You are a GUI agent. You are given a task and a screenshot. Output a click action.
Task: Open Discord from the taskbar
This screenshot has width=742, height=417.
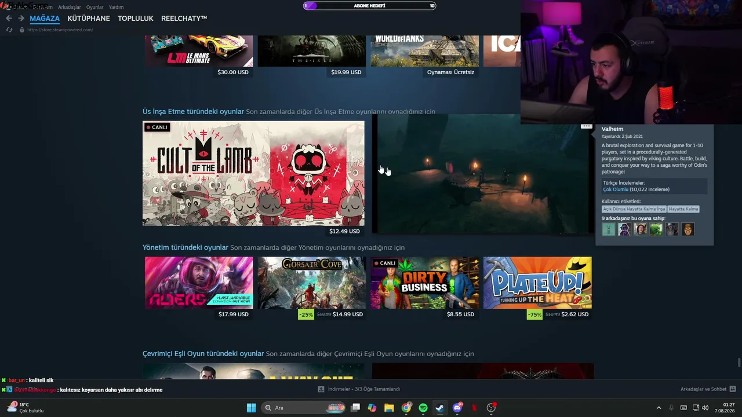pyautogui.click(x=457, y=408)
